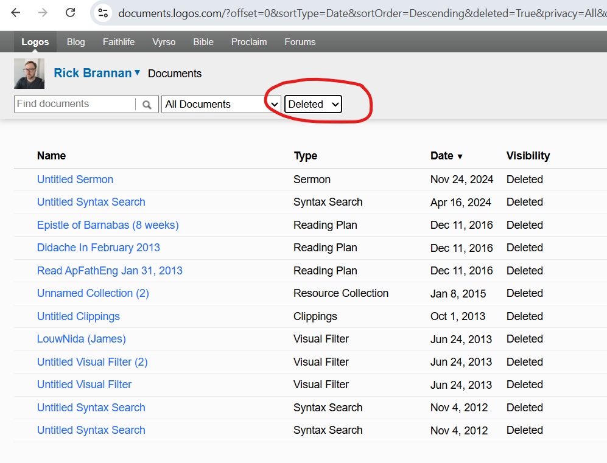
Task: Open the All Documents type dropdown
Action: 221,104
